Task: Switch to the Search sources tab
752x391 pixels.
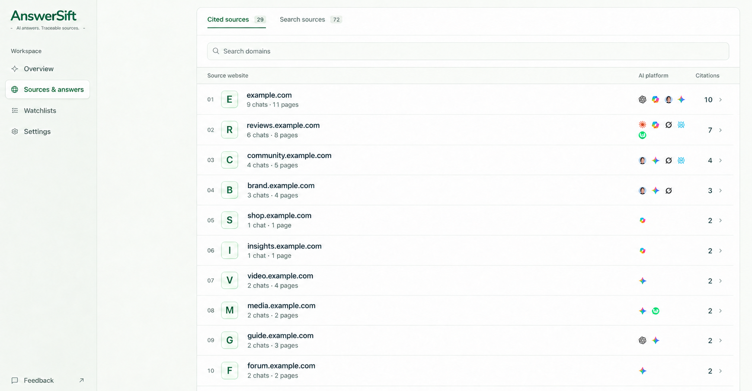Action: pos(310,19)
